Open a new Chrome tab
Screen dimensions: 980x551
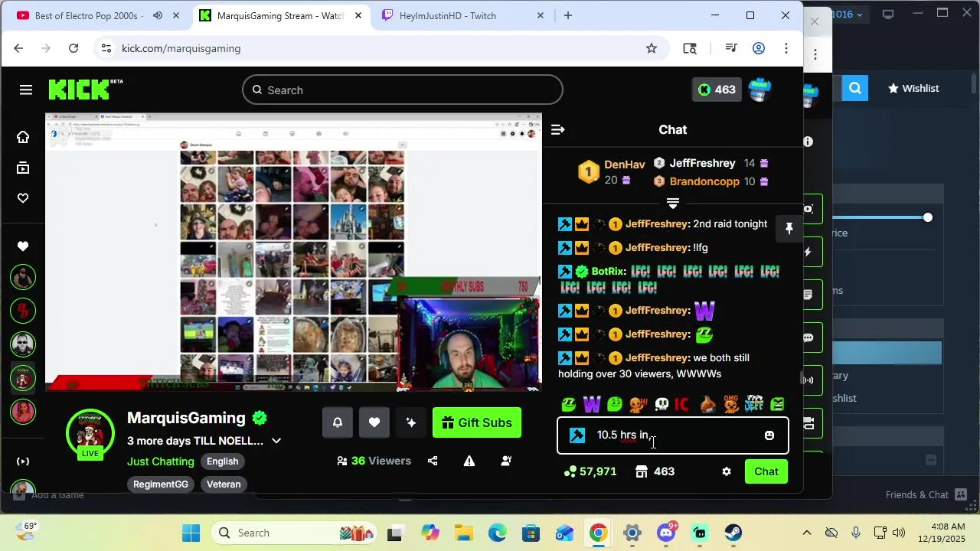pos(568,15)
